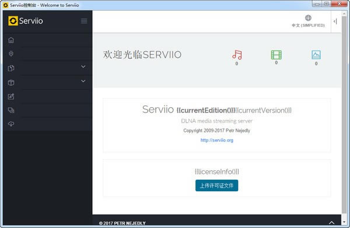350x228 pixels.
Task: Click the scrollbar up arrow
Action: [344, 13]
